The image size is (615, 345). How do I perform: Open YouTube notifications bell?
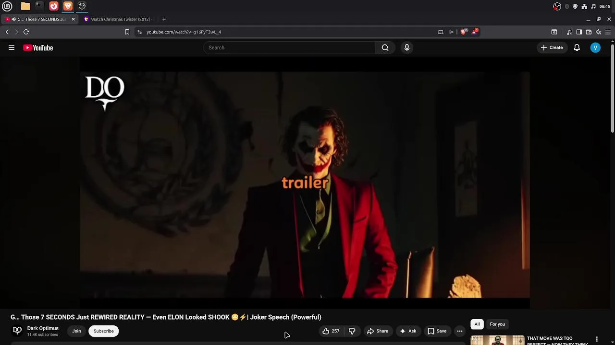coord(577,47)
